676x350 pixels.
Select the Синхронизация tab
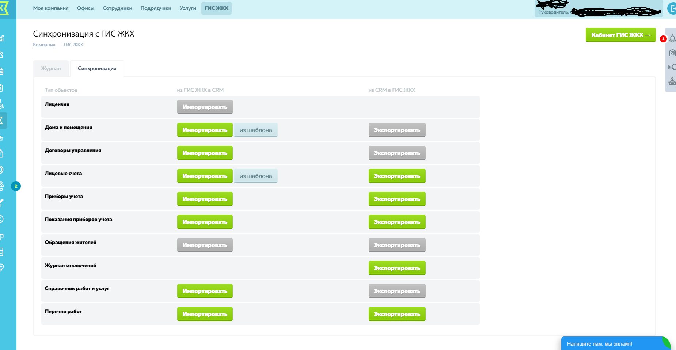(97, 69)
